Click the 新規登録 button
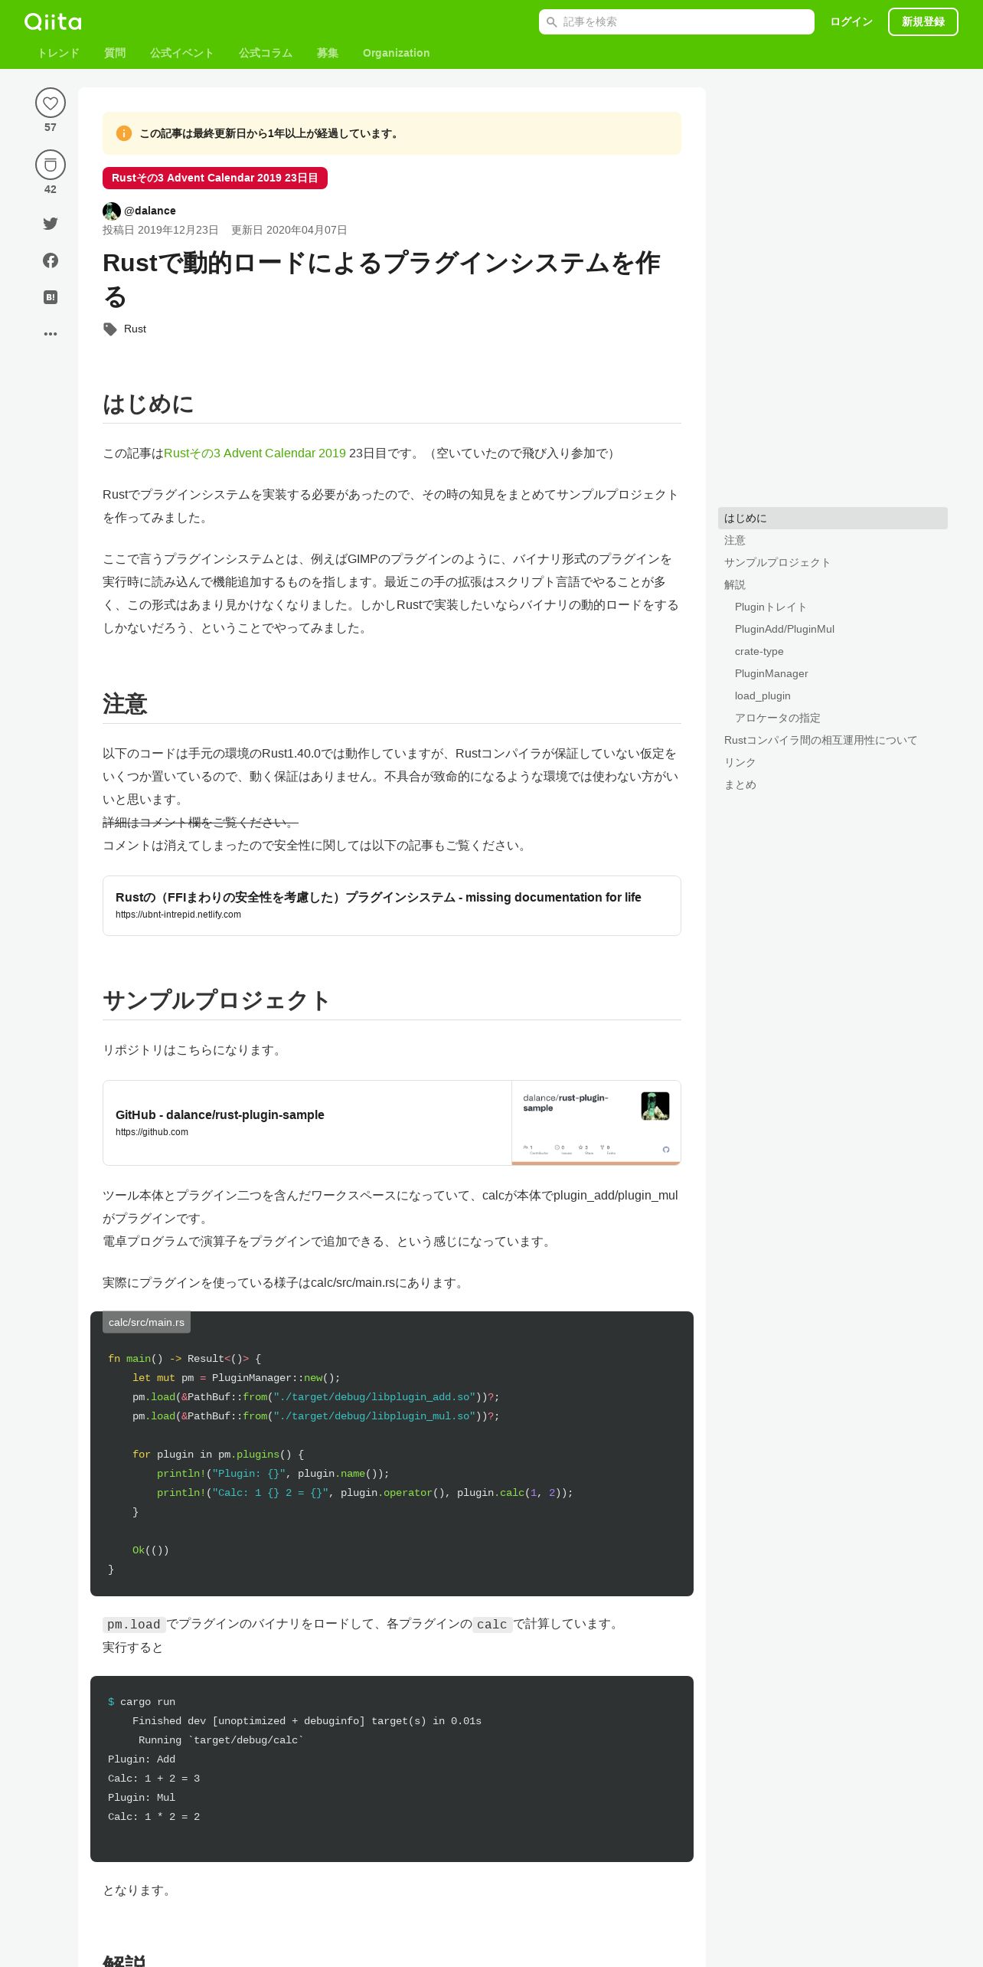The width and height of the screenshot is (983, 1967). [923, 22]
